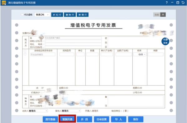Click the 新增行 button

point(83,15)
